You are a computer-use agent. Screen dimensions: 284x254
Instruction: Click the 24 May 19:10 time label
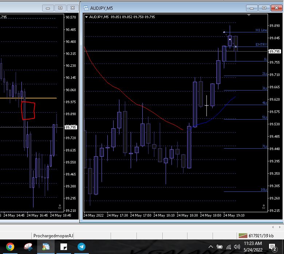(x=234, y=215)
